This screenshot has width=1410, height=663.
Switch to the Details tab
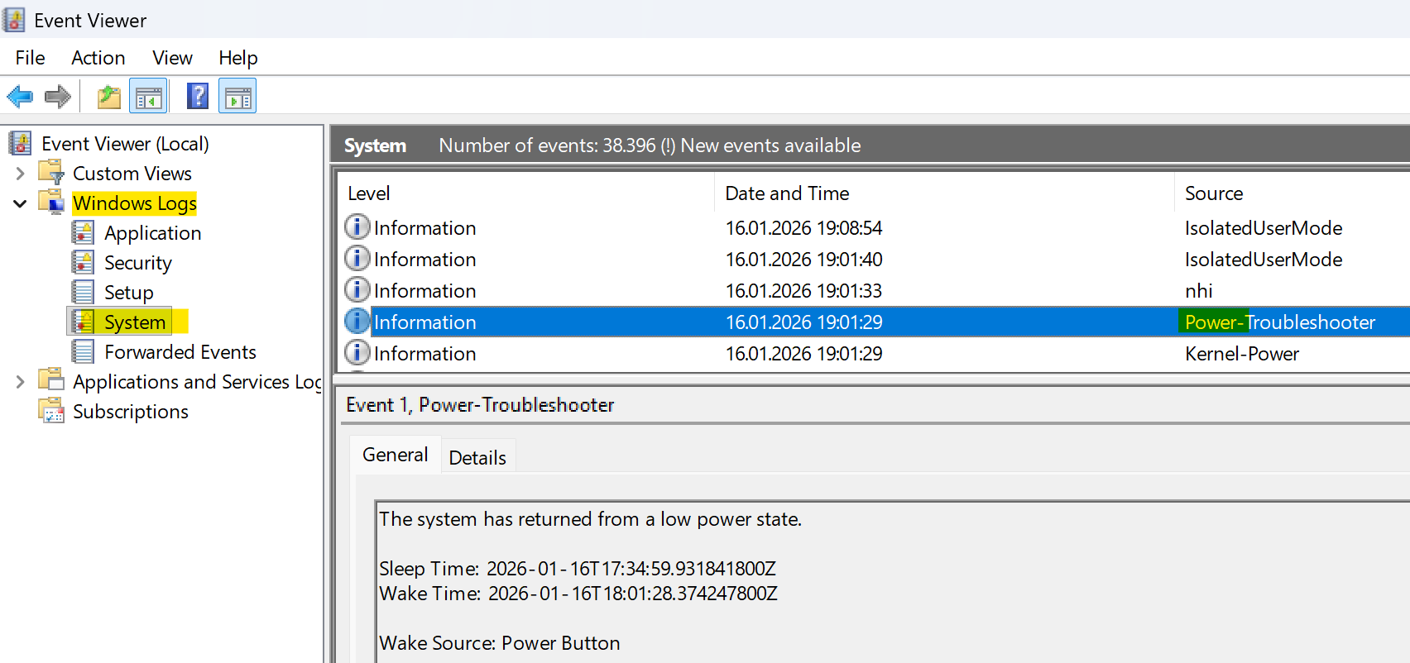pos(477,457)
